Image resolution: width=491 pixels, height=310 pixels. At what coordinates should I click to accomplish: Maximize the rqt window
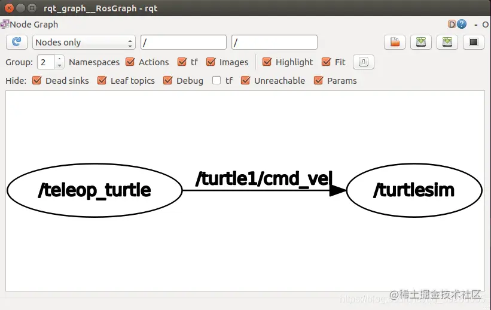pyautogui.click(x=32, y=8)
